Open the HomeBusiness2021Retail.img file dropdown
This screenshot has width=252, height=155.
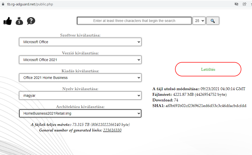(80, 113)
